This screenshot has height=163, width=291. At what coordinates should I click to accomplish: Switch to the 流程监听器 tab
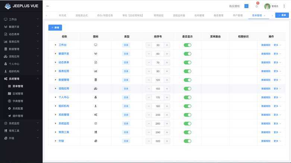click(179, 15)
